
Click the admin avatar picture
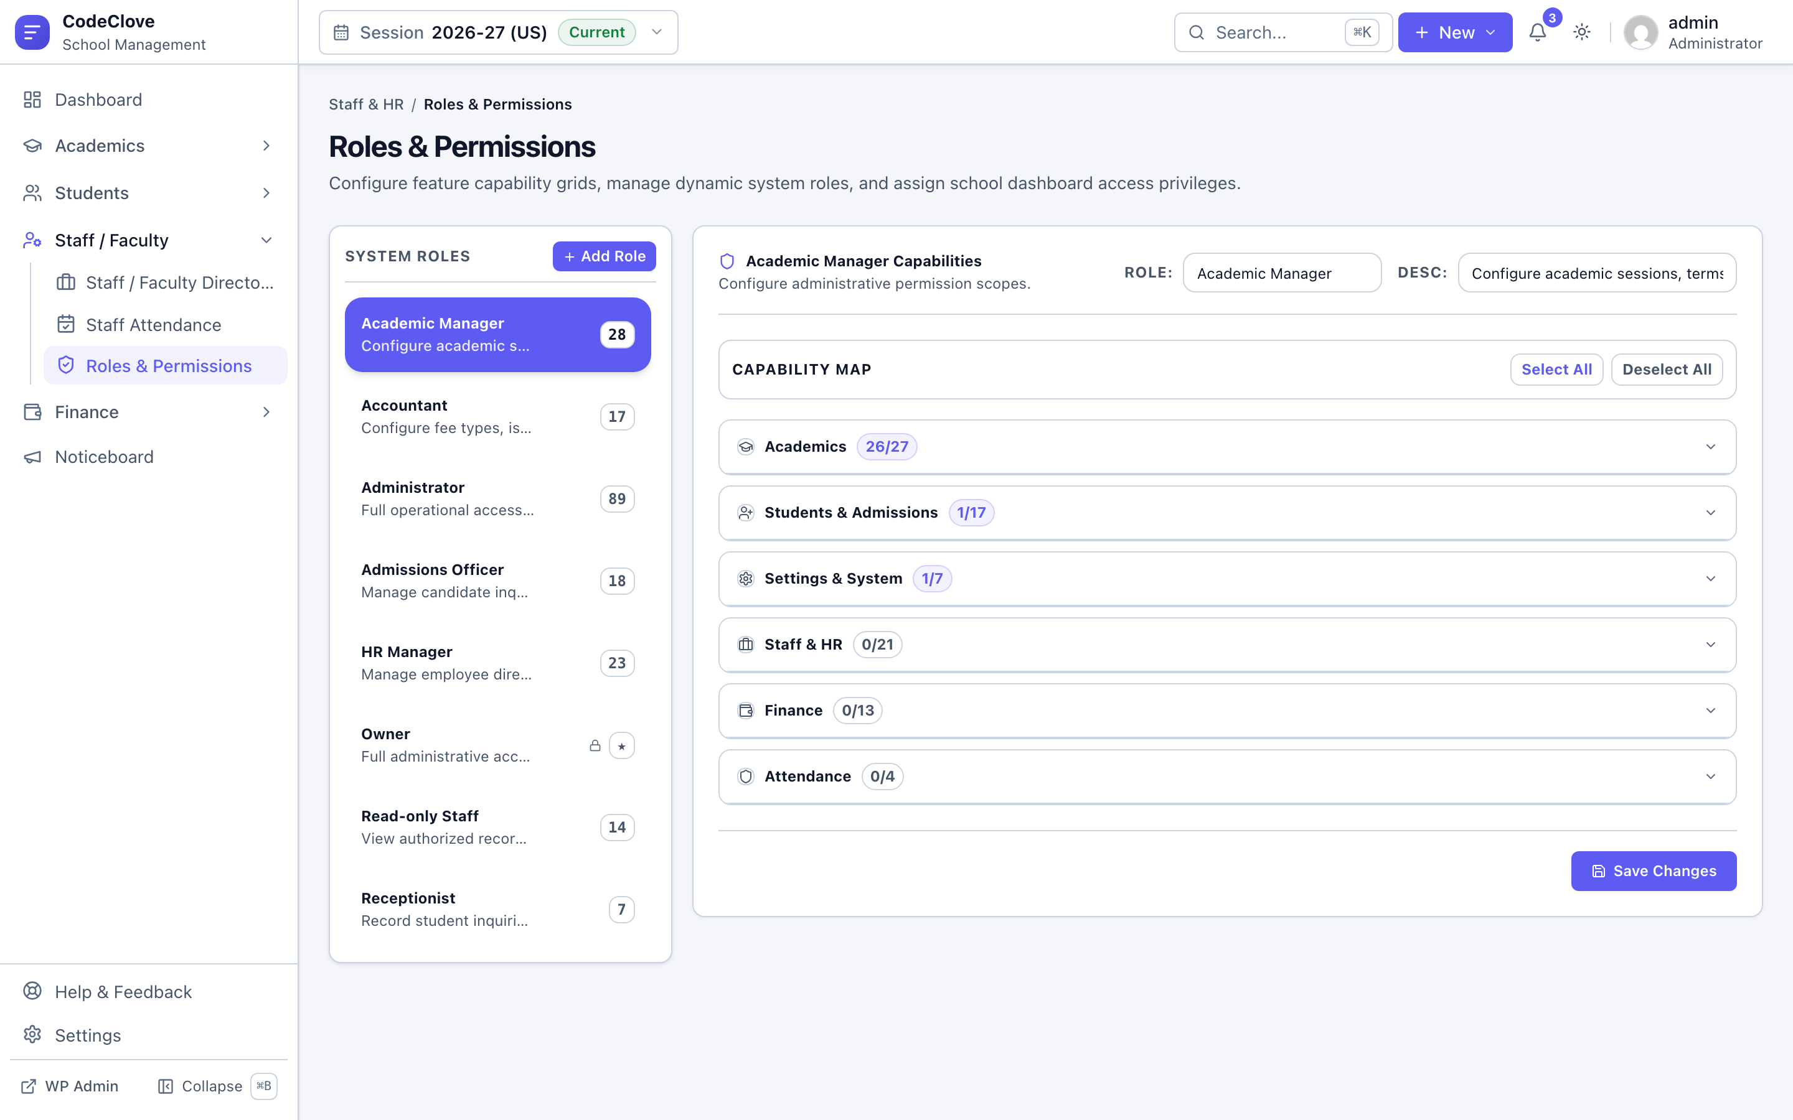[1640, 32]
